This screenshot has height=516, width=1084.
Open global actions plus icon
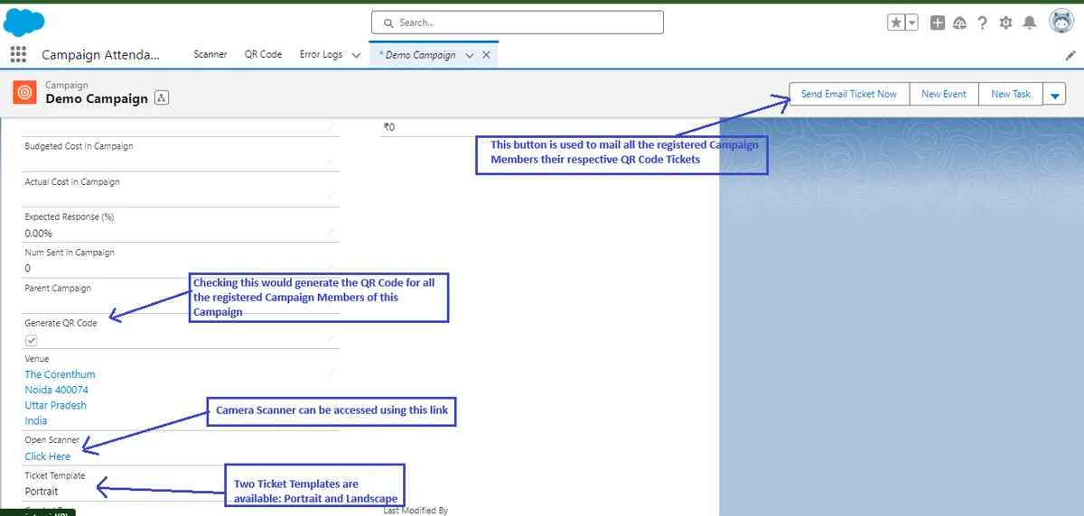point(938,23)
